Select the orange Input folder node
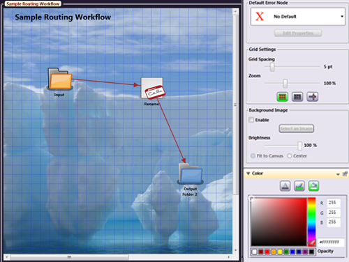This screenshot has height=262, width=349. pyautogui.click(x=60, y=79)
